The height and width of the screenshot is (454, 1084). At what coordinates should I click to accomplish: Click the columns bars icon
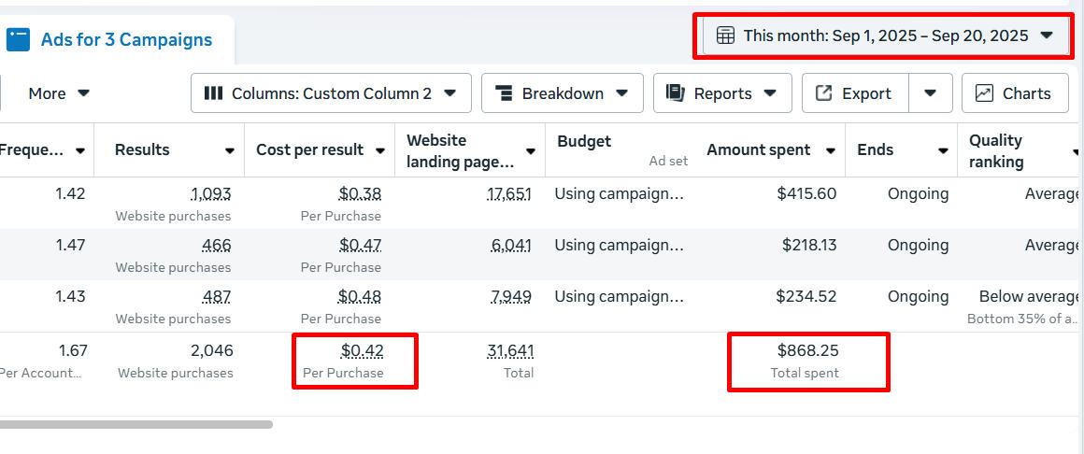pos(214,93)
